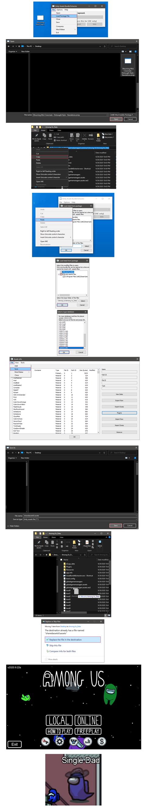
Task: Click Export Dump in Assets info
Action: [x=119, y=407]
